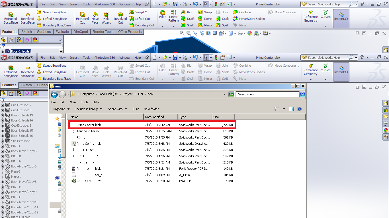This screenshot has width=389, height=218.
Task: Click Zoom to Area in upper view toolbar
Action: click(x=189, y=33)
